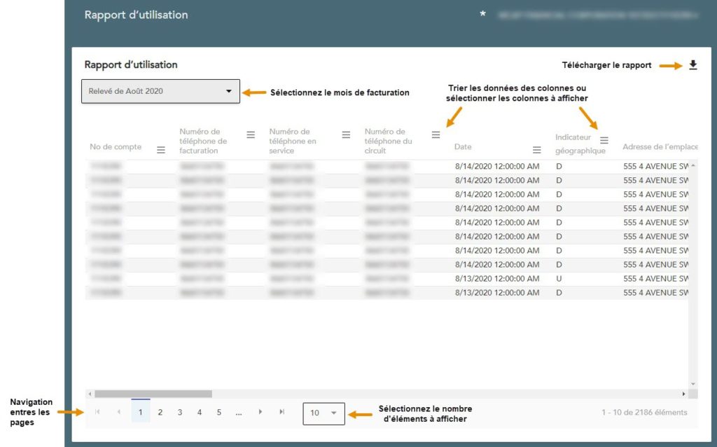The width and height of the screenshot is (717, 447).
Task: Open the Date column menu icon
Action: (537, 150)
